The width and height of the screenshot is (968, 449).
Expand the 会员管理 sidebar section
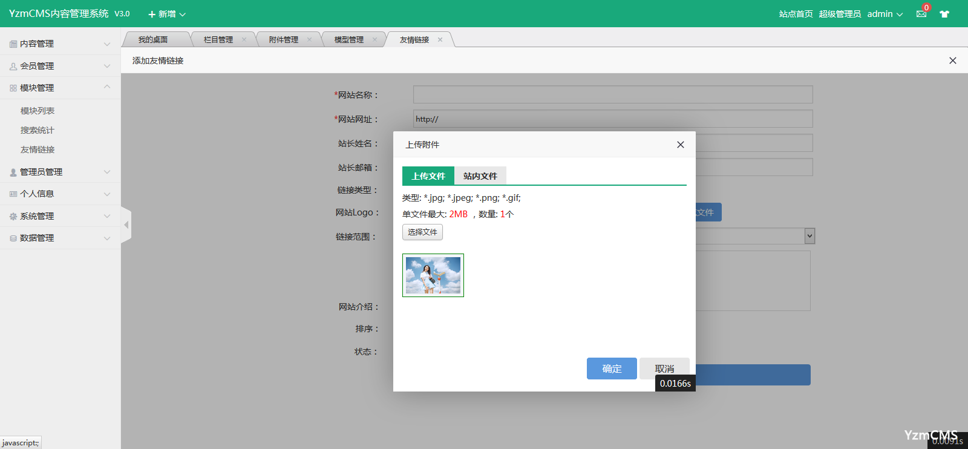59,66
